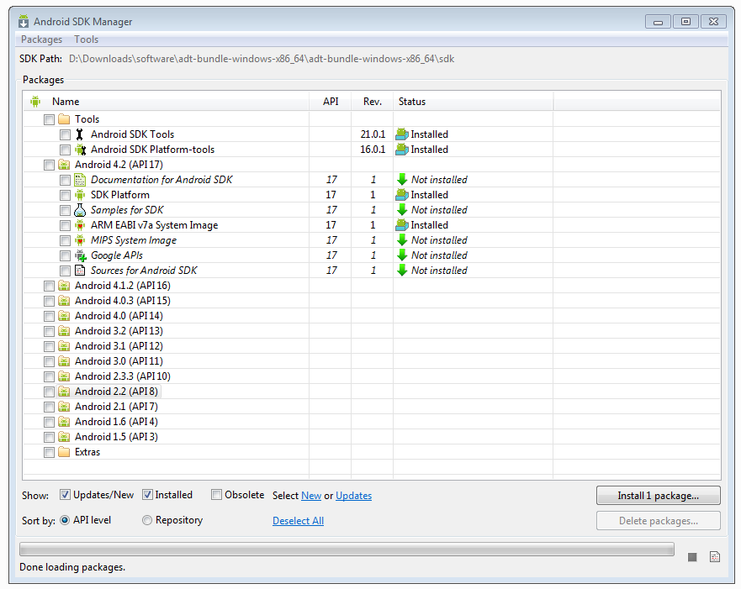Click the Install 1 package button

point(659,496)
